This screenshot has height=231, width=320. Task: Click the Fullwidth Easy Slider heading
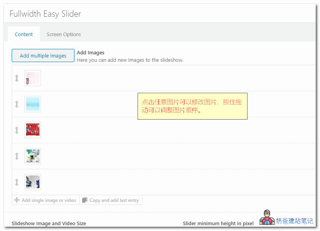(x=45, y=14)
